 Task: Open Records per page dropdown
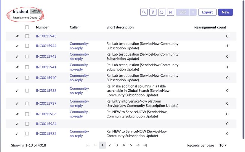click(223, 145)
